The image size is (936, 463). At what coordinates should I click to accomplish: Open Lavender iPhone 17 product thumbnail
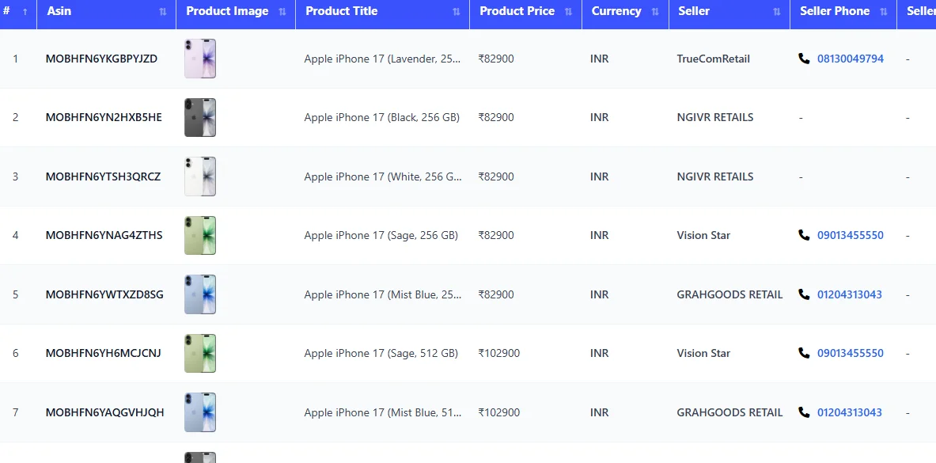200,59
